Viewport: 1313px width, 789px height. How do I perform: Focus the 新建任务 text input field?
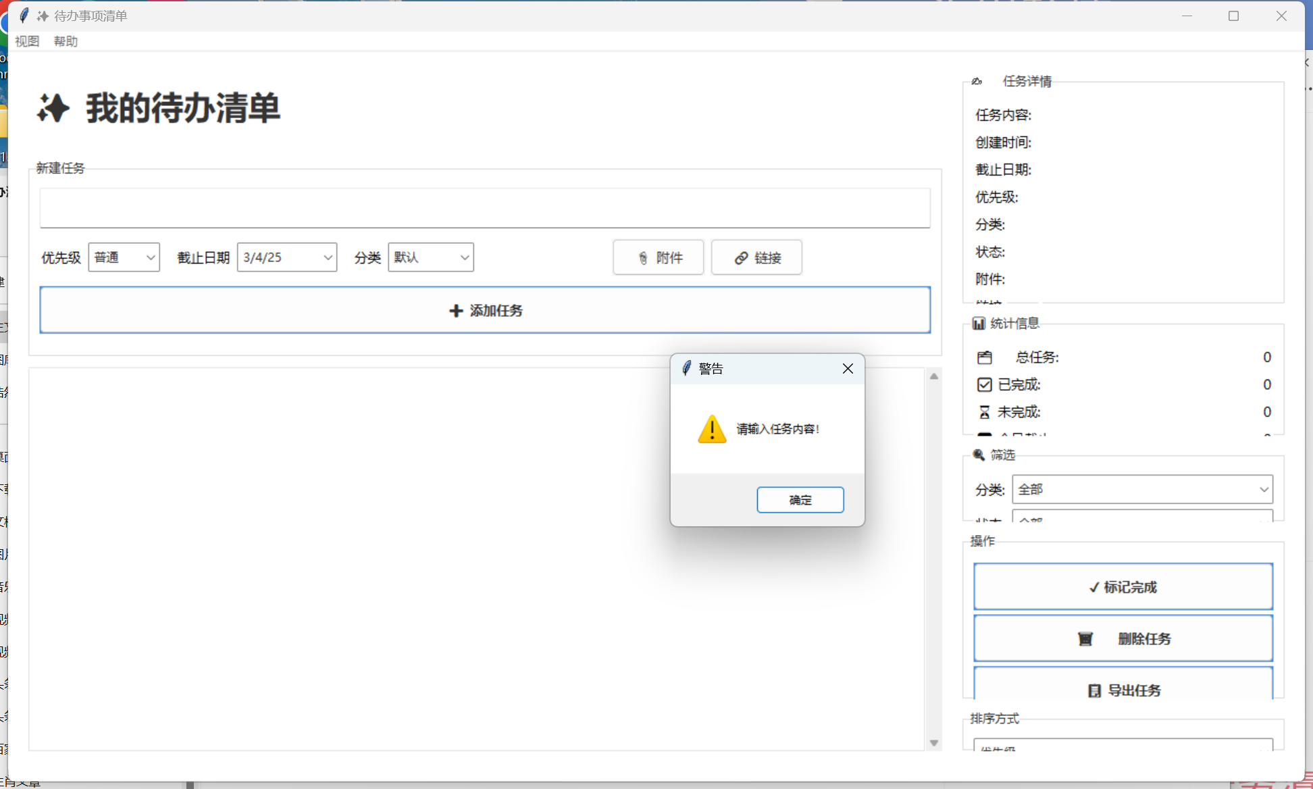485,208
